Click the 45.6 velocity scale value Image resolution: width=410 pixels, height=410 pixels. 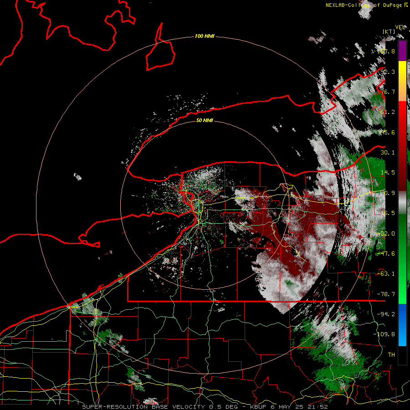pos(388,132)
